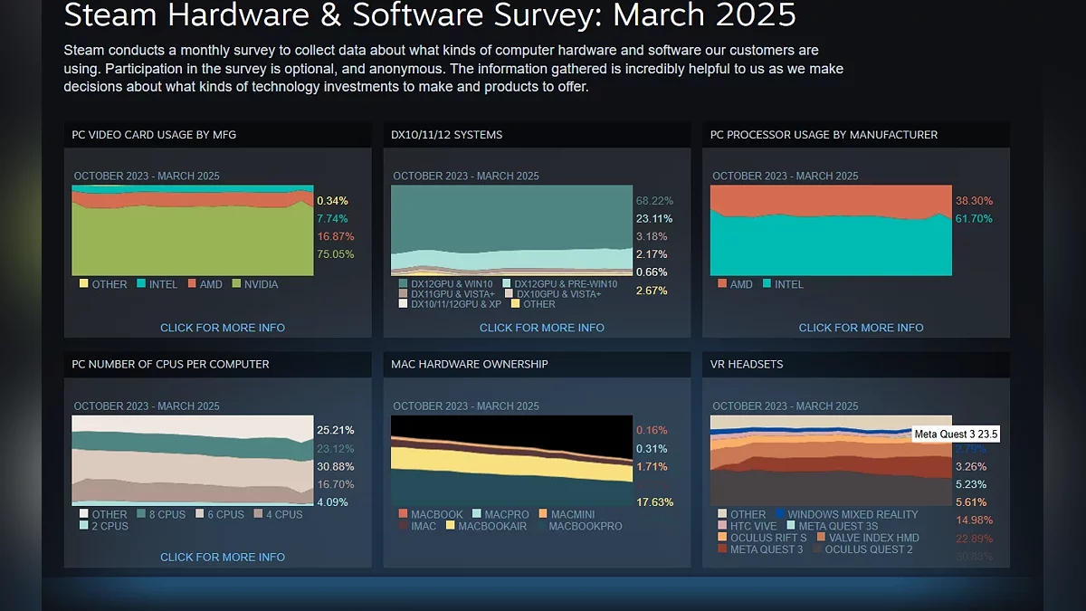Click the PC Video Card Usage area chart

coord(193,231)
